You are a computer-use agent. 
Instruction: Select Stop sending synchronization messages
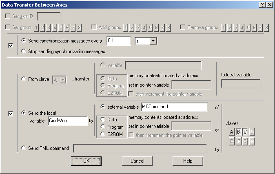[24, 51]
